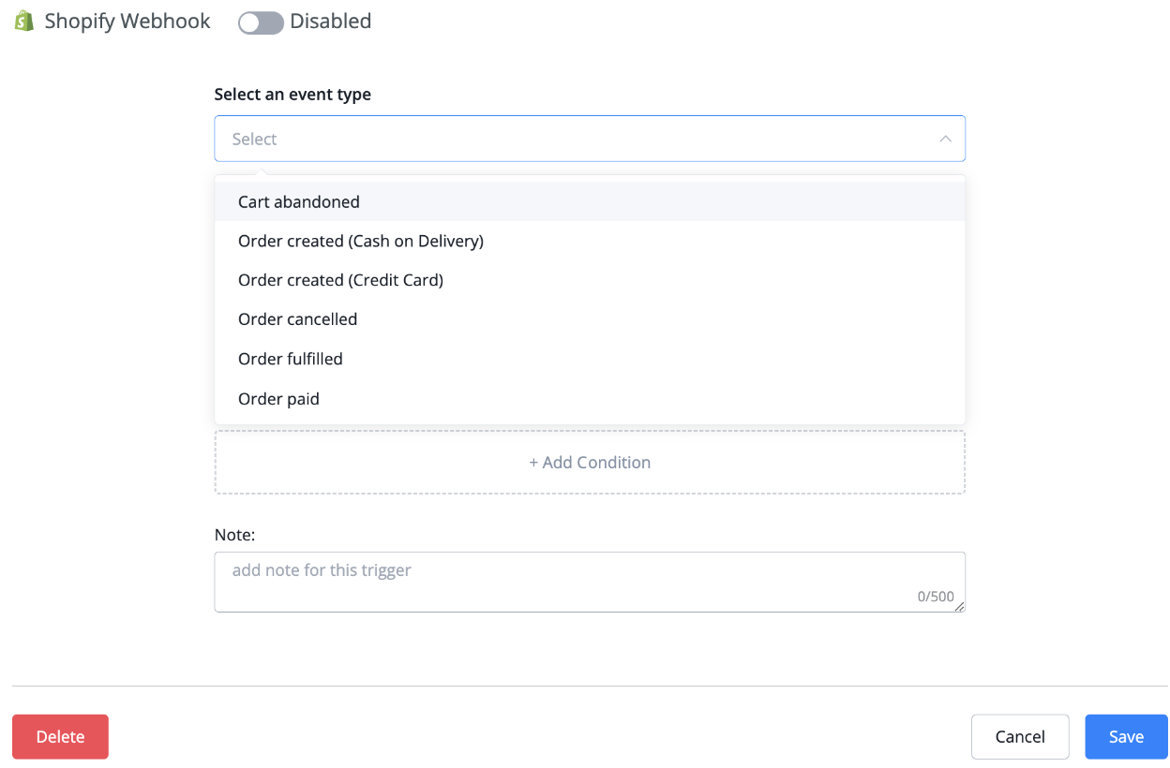The width and height of the screenshot is (1170, 768).
Task: Click the red Delete button
Action: [x=60, y=736]
